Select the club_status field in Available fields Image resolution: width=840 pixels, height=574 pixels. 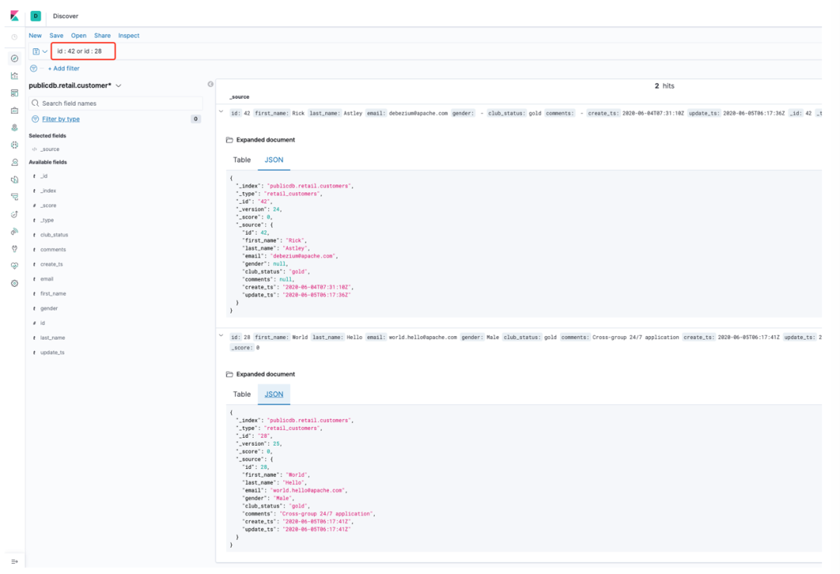54,235
